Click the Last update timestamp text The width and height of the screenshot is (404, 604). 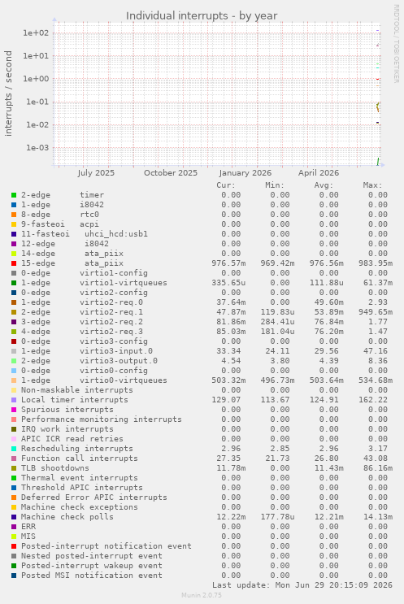tap(302, 585)
